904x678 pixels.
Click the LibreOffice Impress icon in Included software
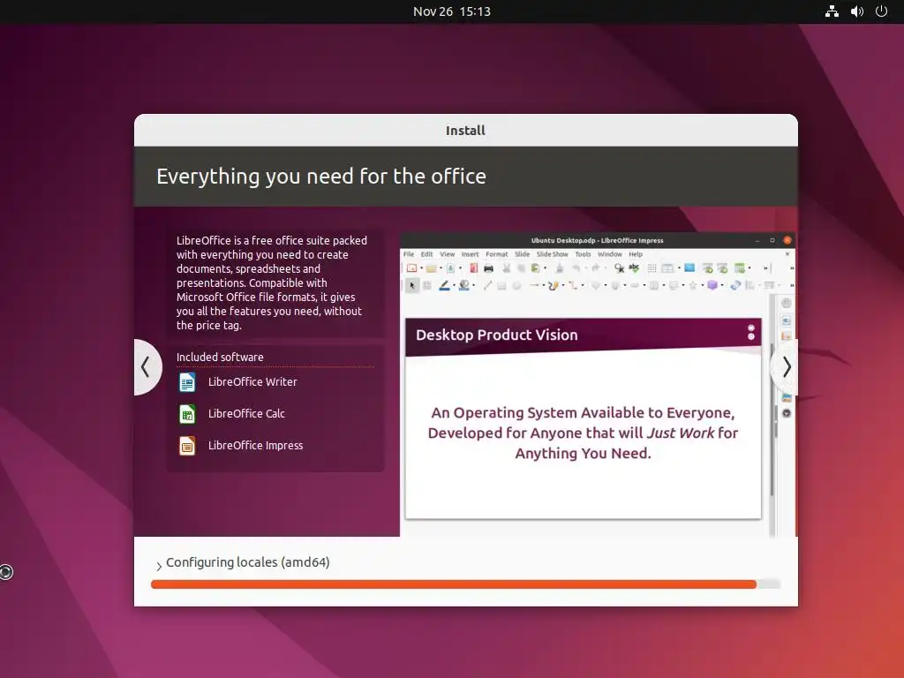[187, 445]
